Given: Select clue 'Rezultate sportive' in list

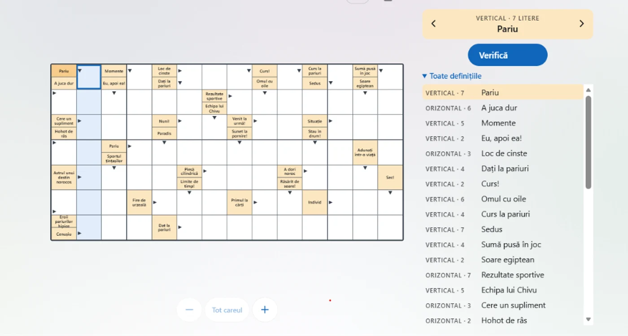Looking at the screenshot, I should (x=502, y=275).
